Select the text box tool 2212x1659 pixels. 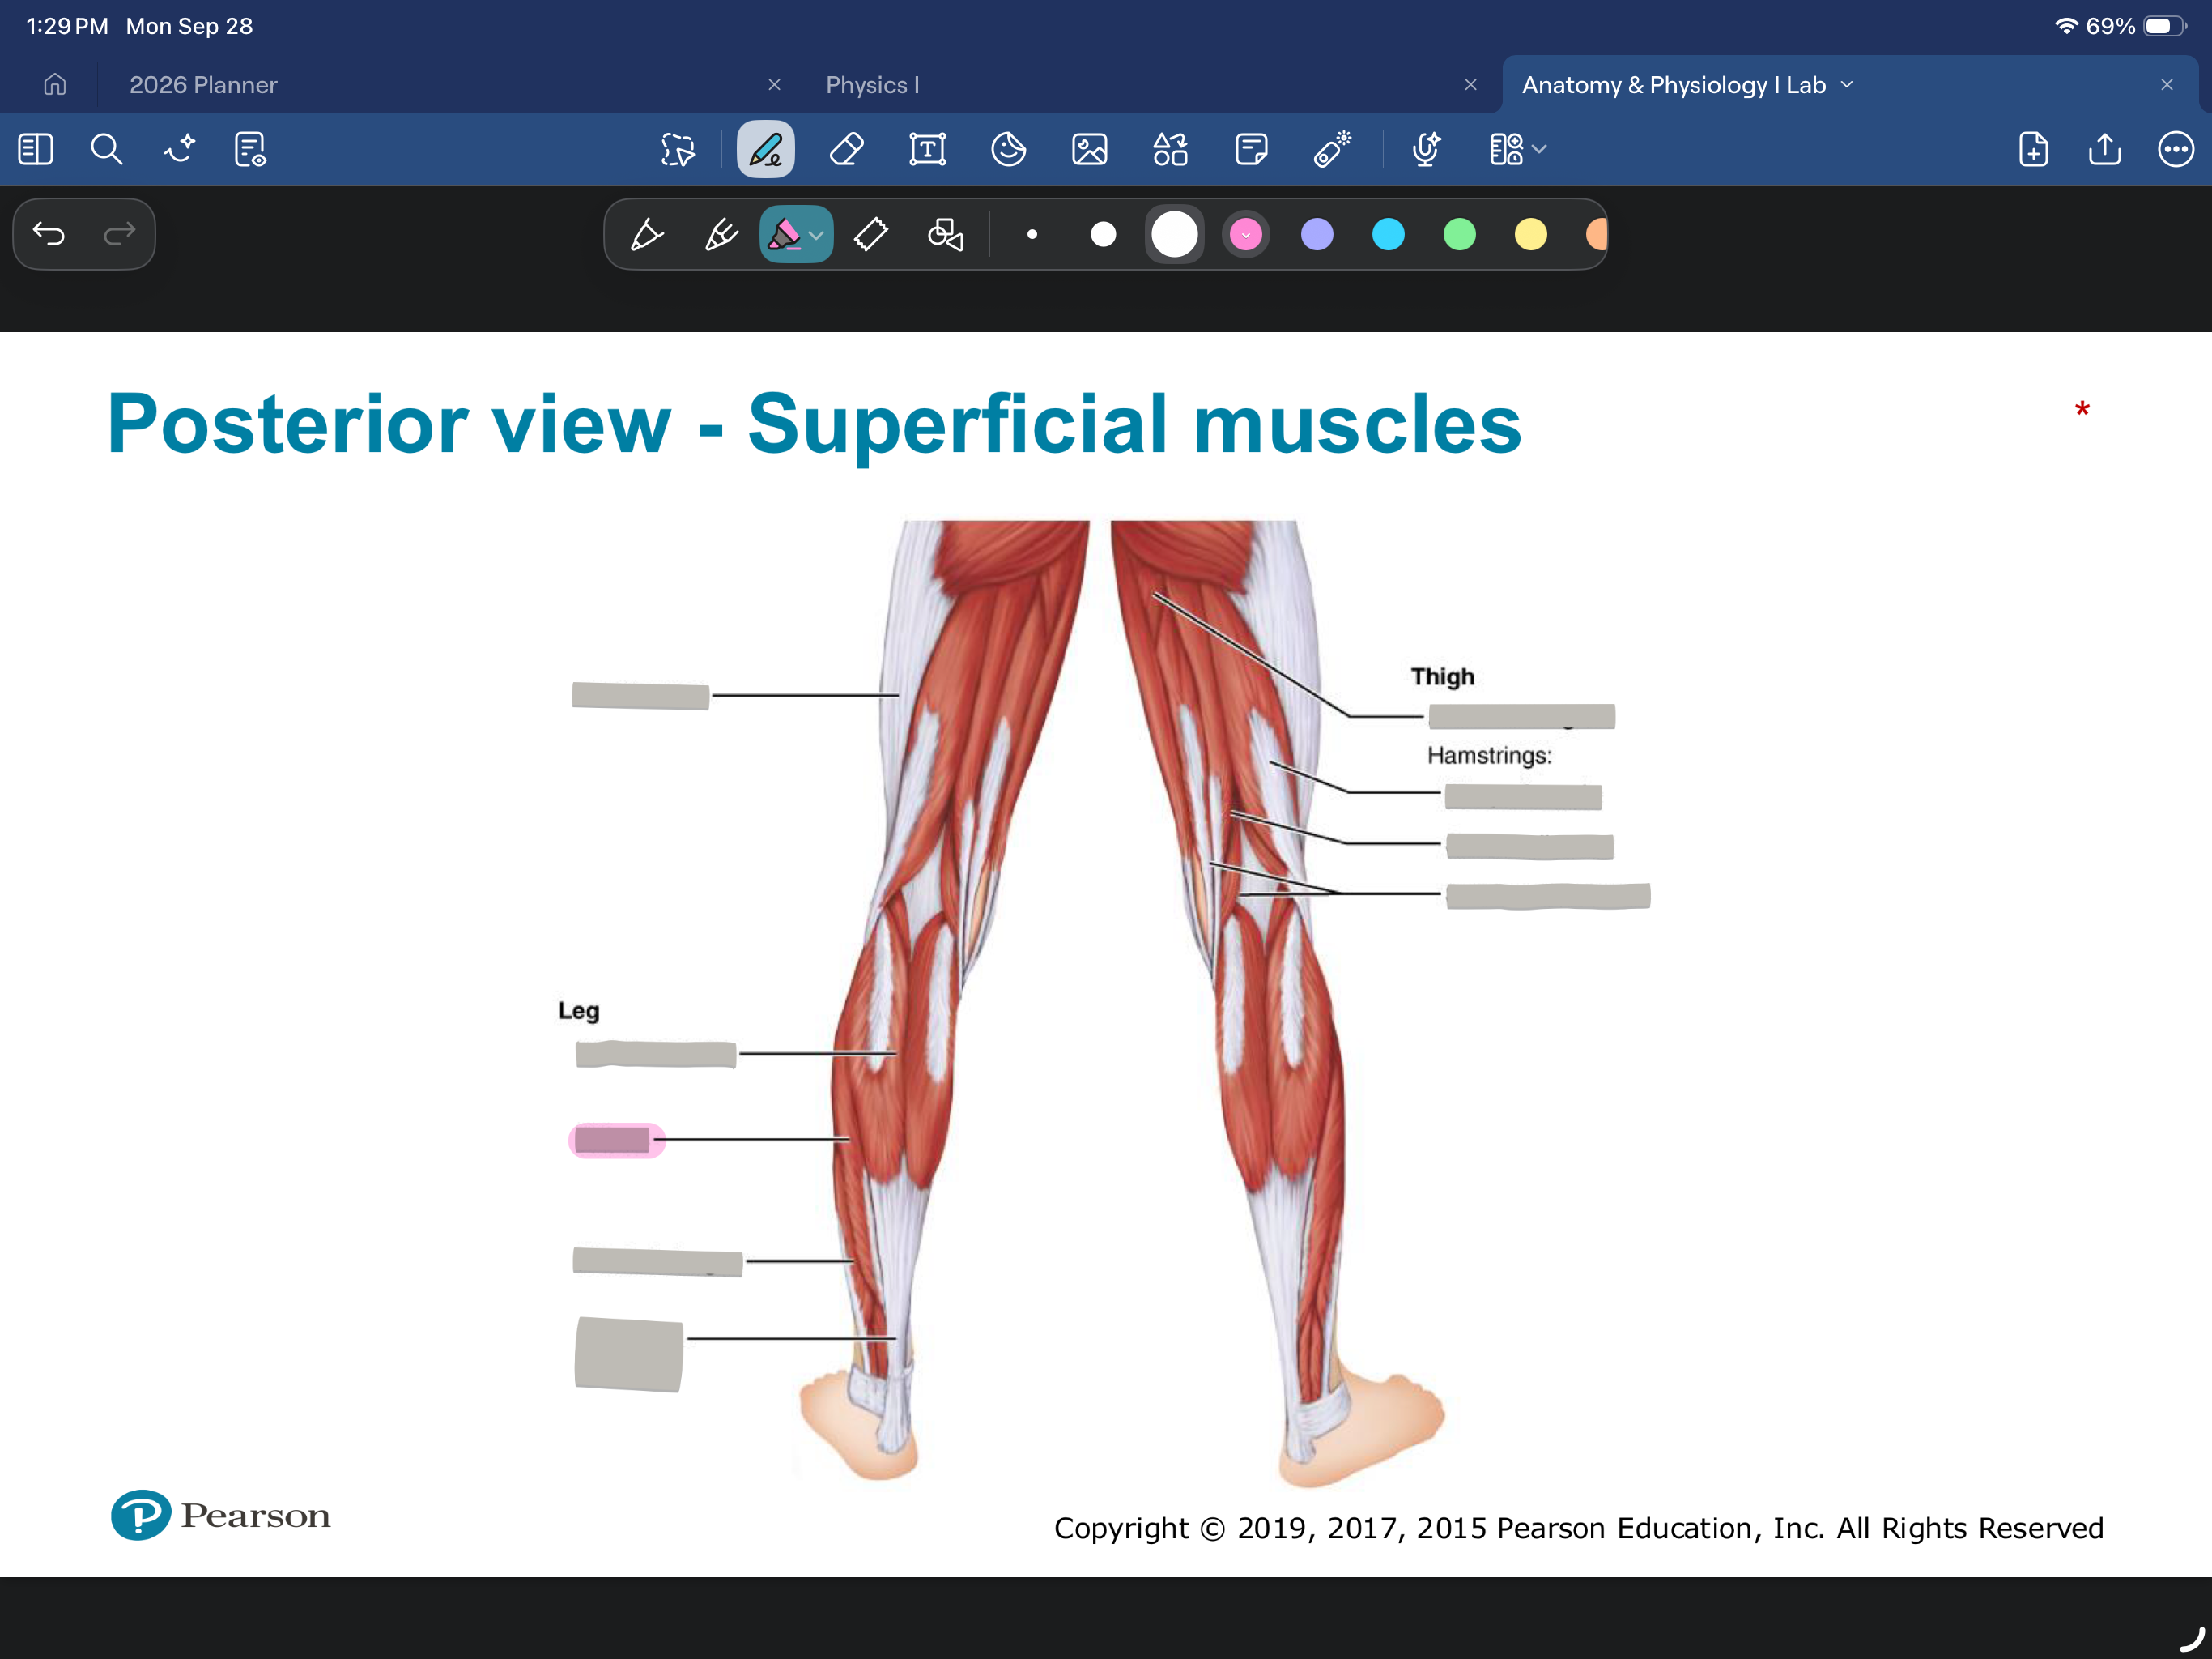pos(927,150)
